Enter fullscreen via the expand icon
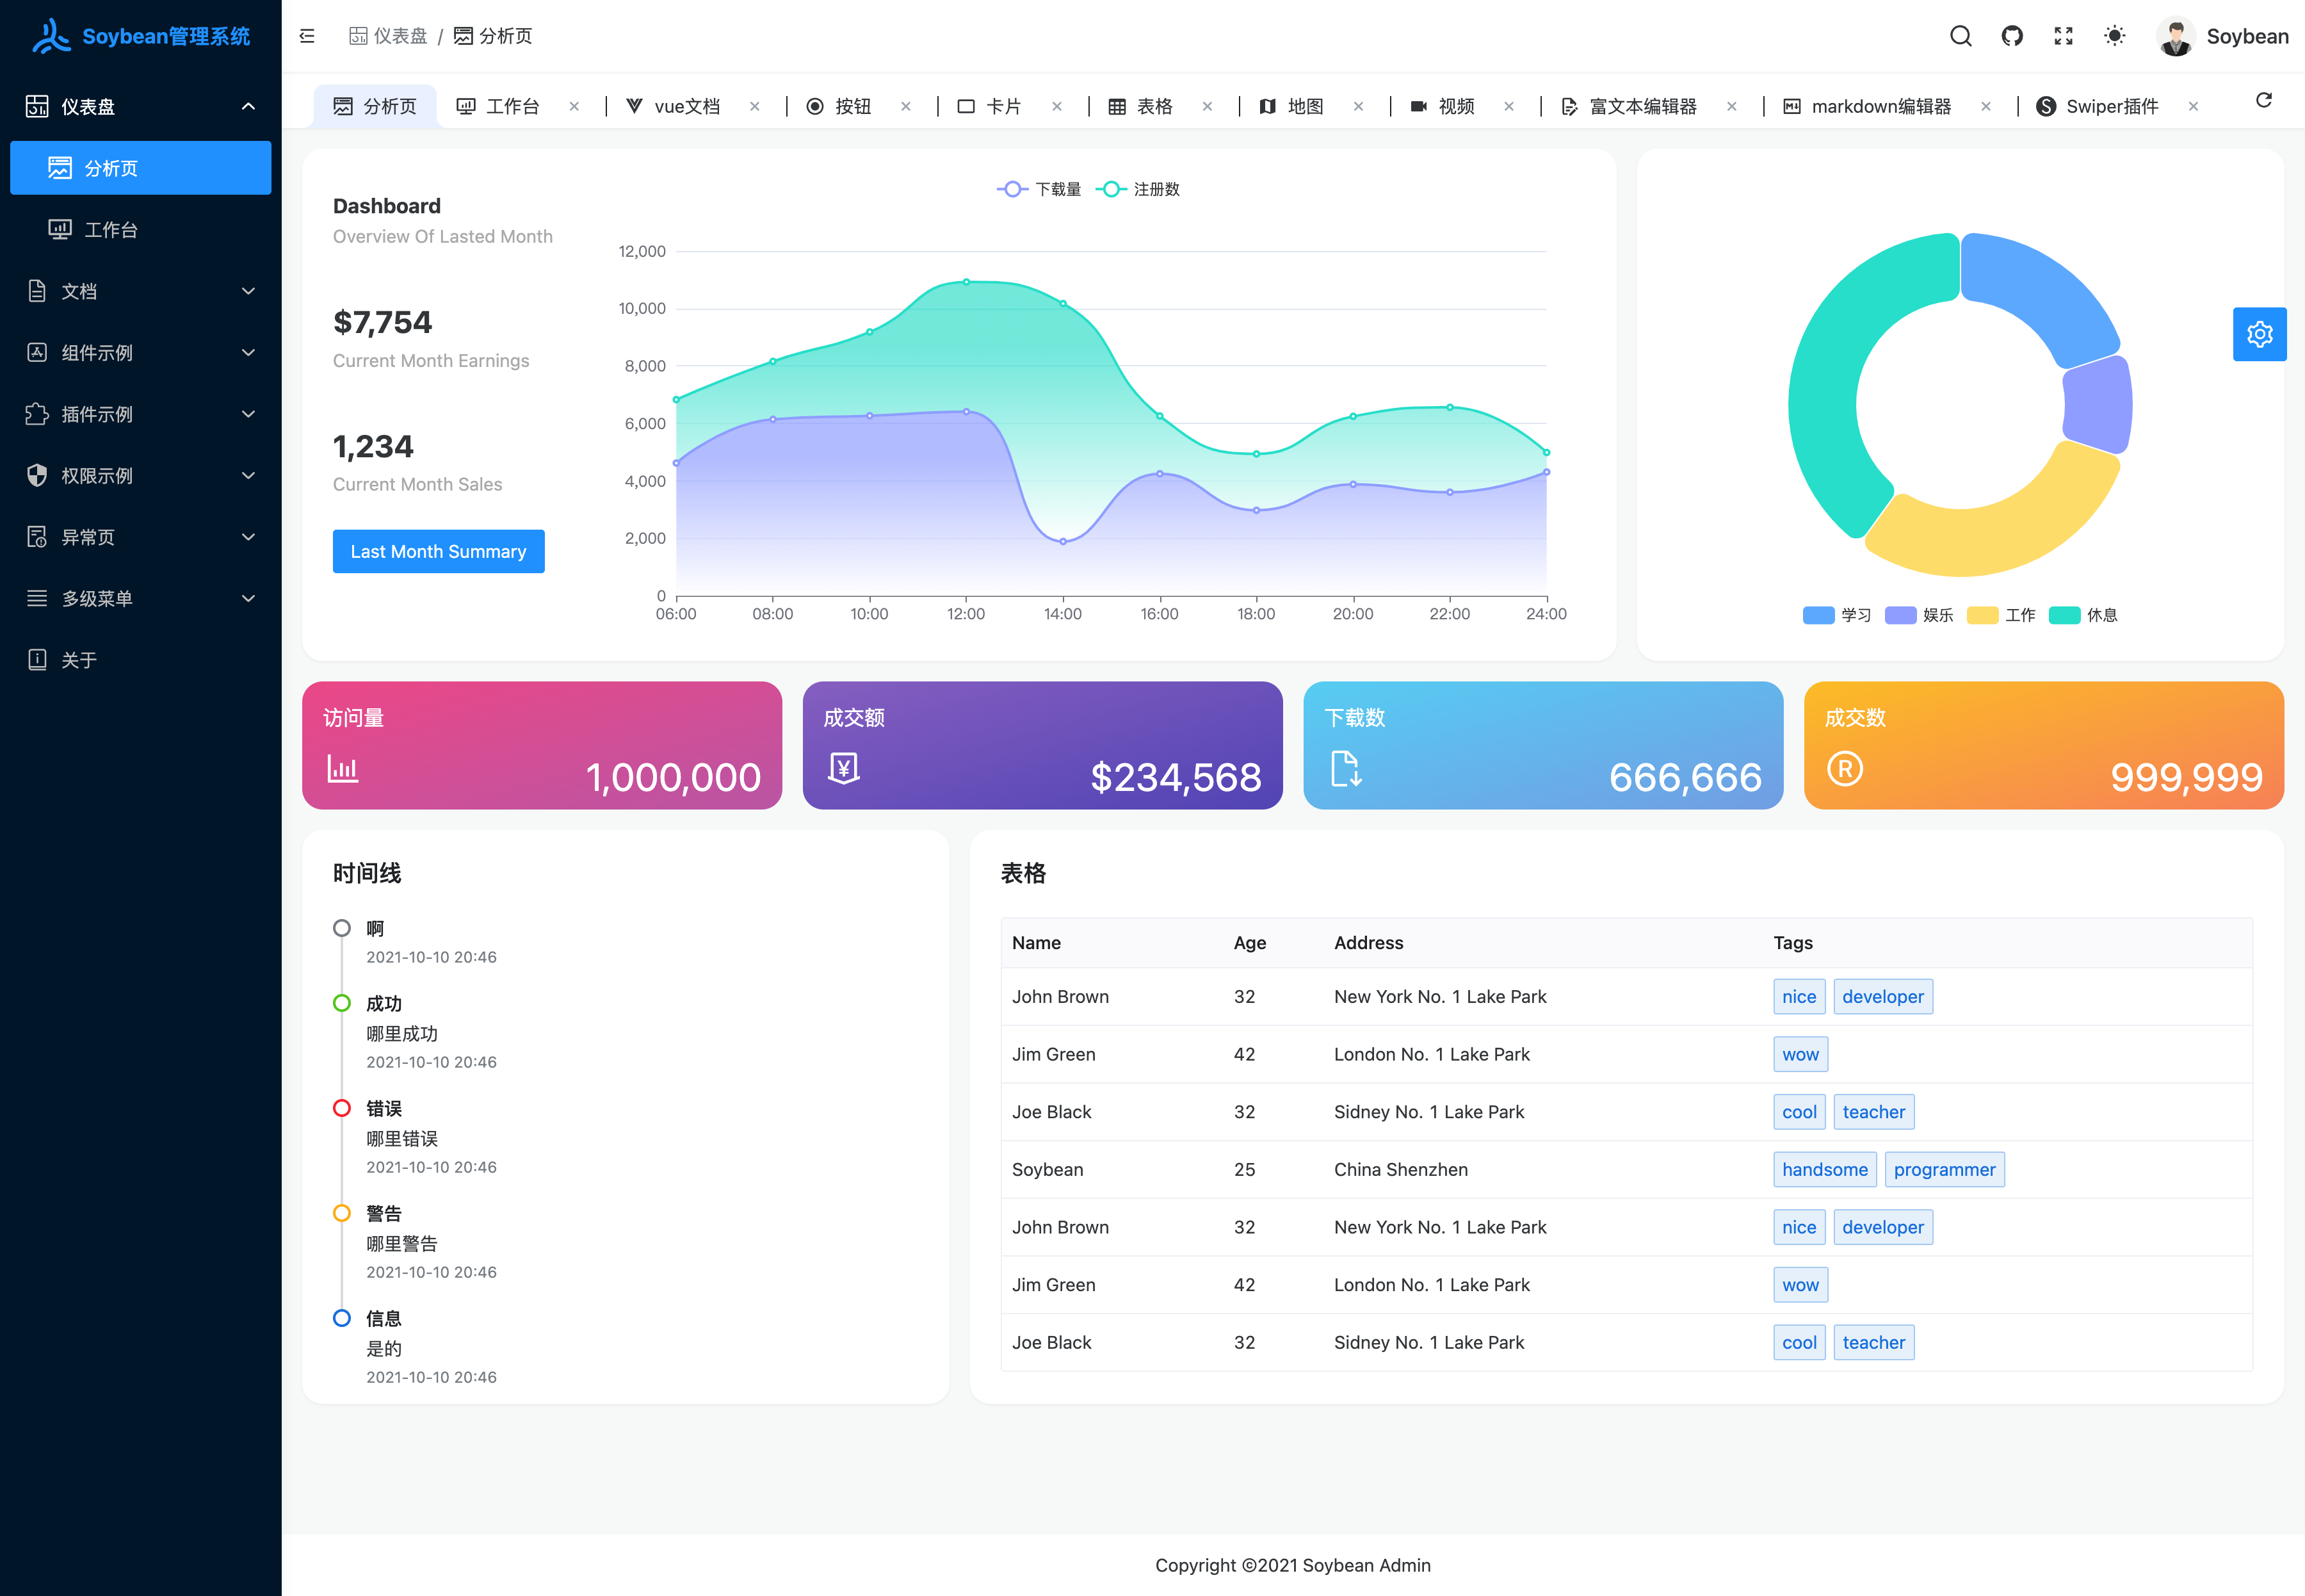2305x1596 pixels. (2063, 36)
